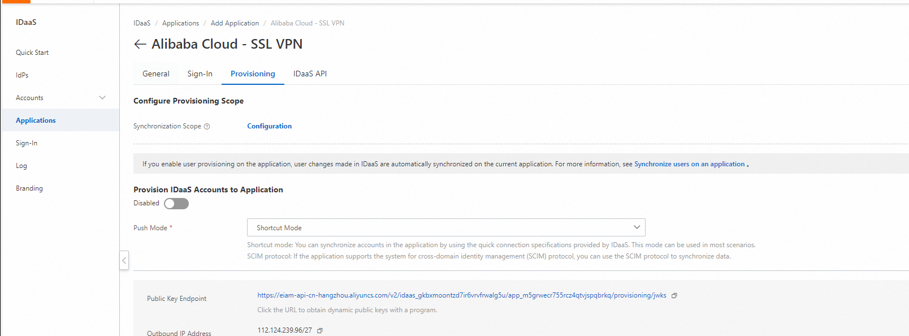
Task: Enable the Provision IDaaS Accounts toggle
Action: tap(176, 204)
